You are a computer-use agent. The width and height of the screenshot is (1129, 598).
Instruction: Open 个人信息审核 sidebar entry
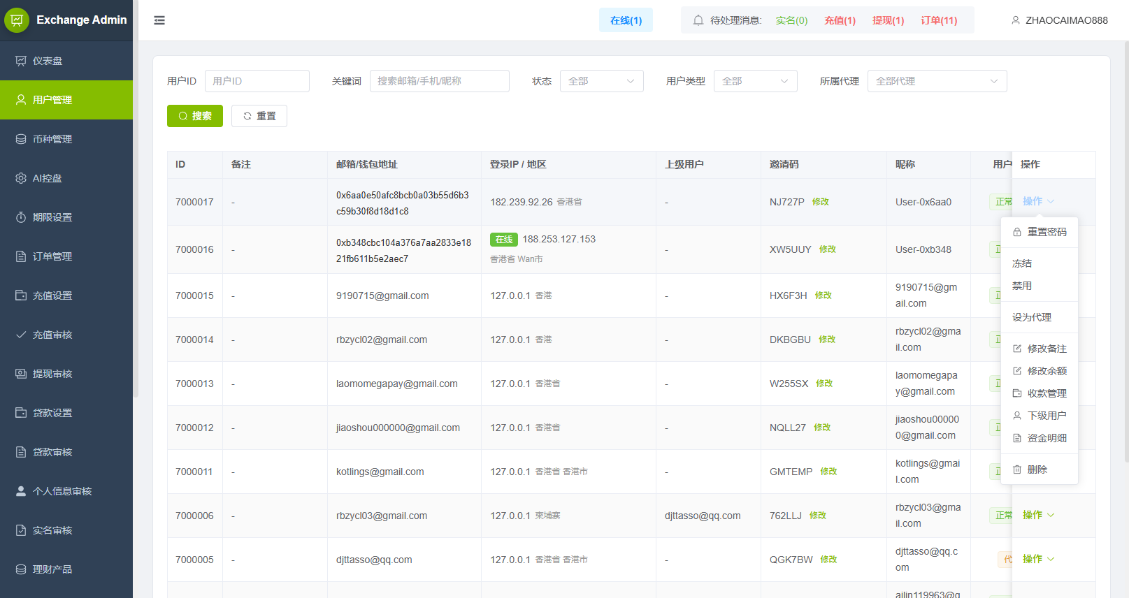click(62, 491)
